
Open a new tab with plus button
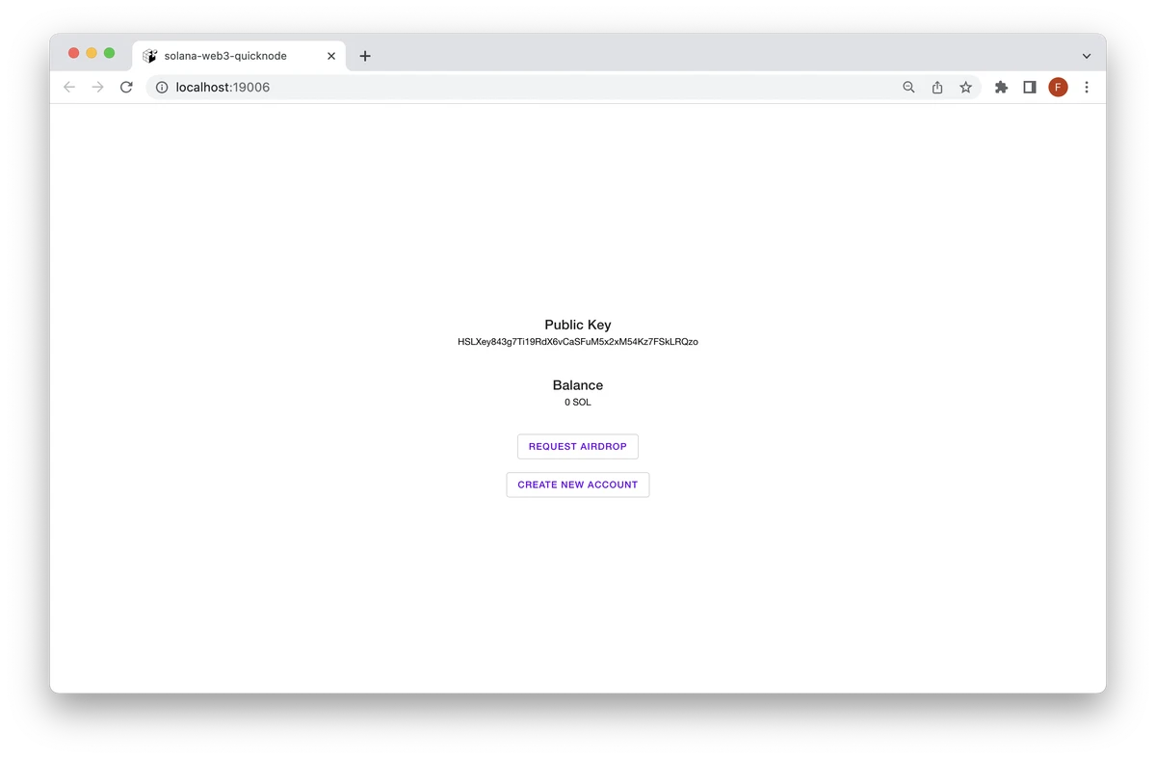365,56
